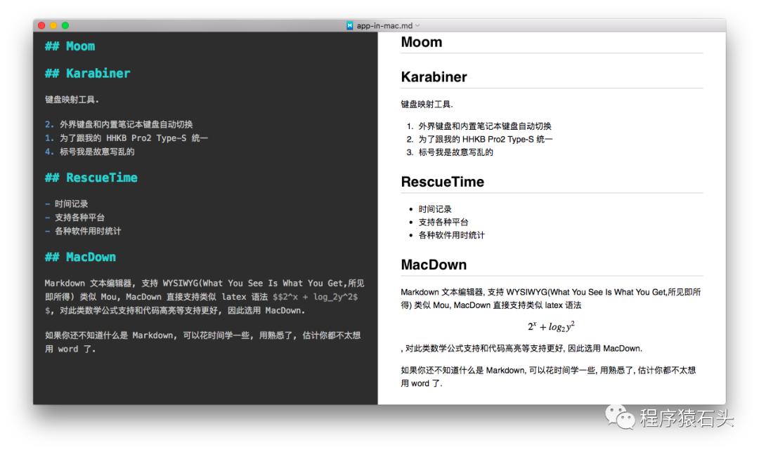Click editor paragraph starting 'Markdown 文本编辑器'

205,297
